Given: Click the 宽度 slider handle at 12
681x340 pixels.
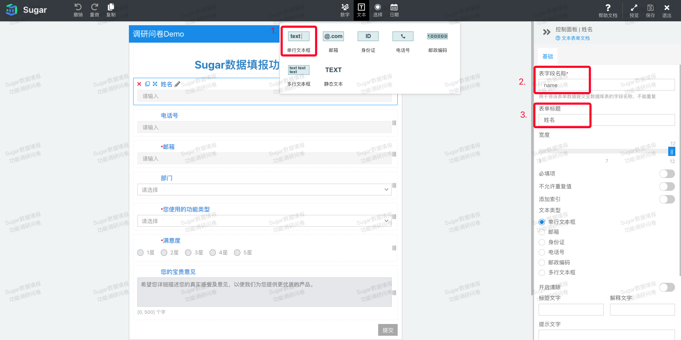Looking at the screenshot, I should point(671,152).
